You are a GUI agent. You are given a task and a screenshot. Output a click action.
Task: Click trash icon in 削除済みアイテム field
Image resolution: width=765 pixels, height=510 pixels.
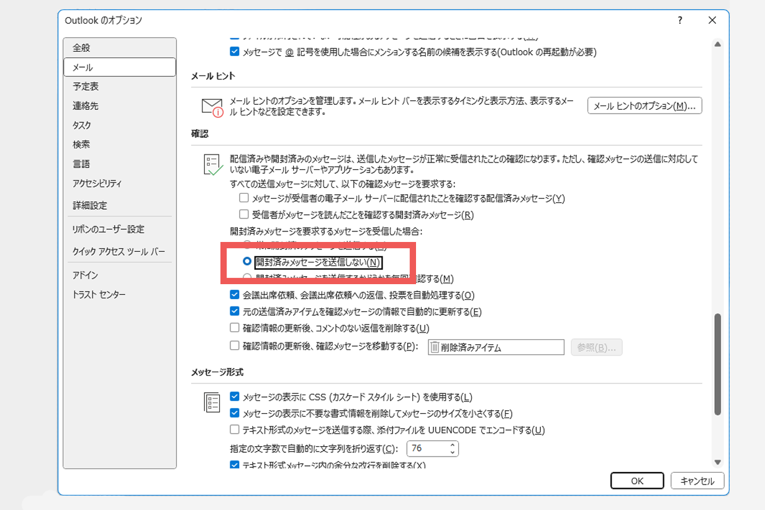(435, 347)
